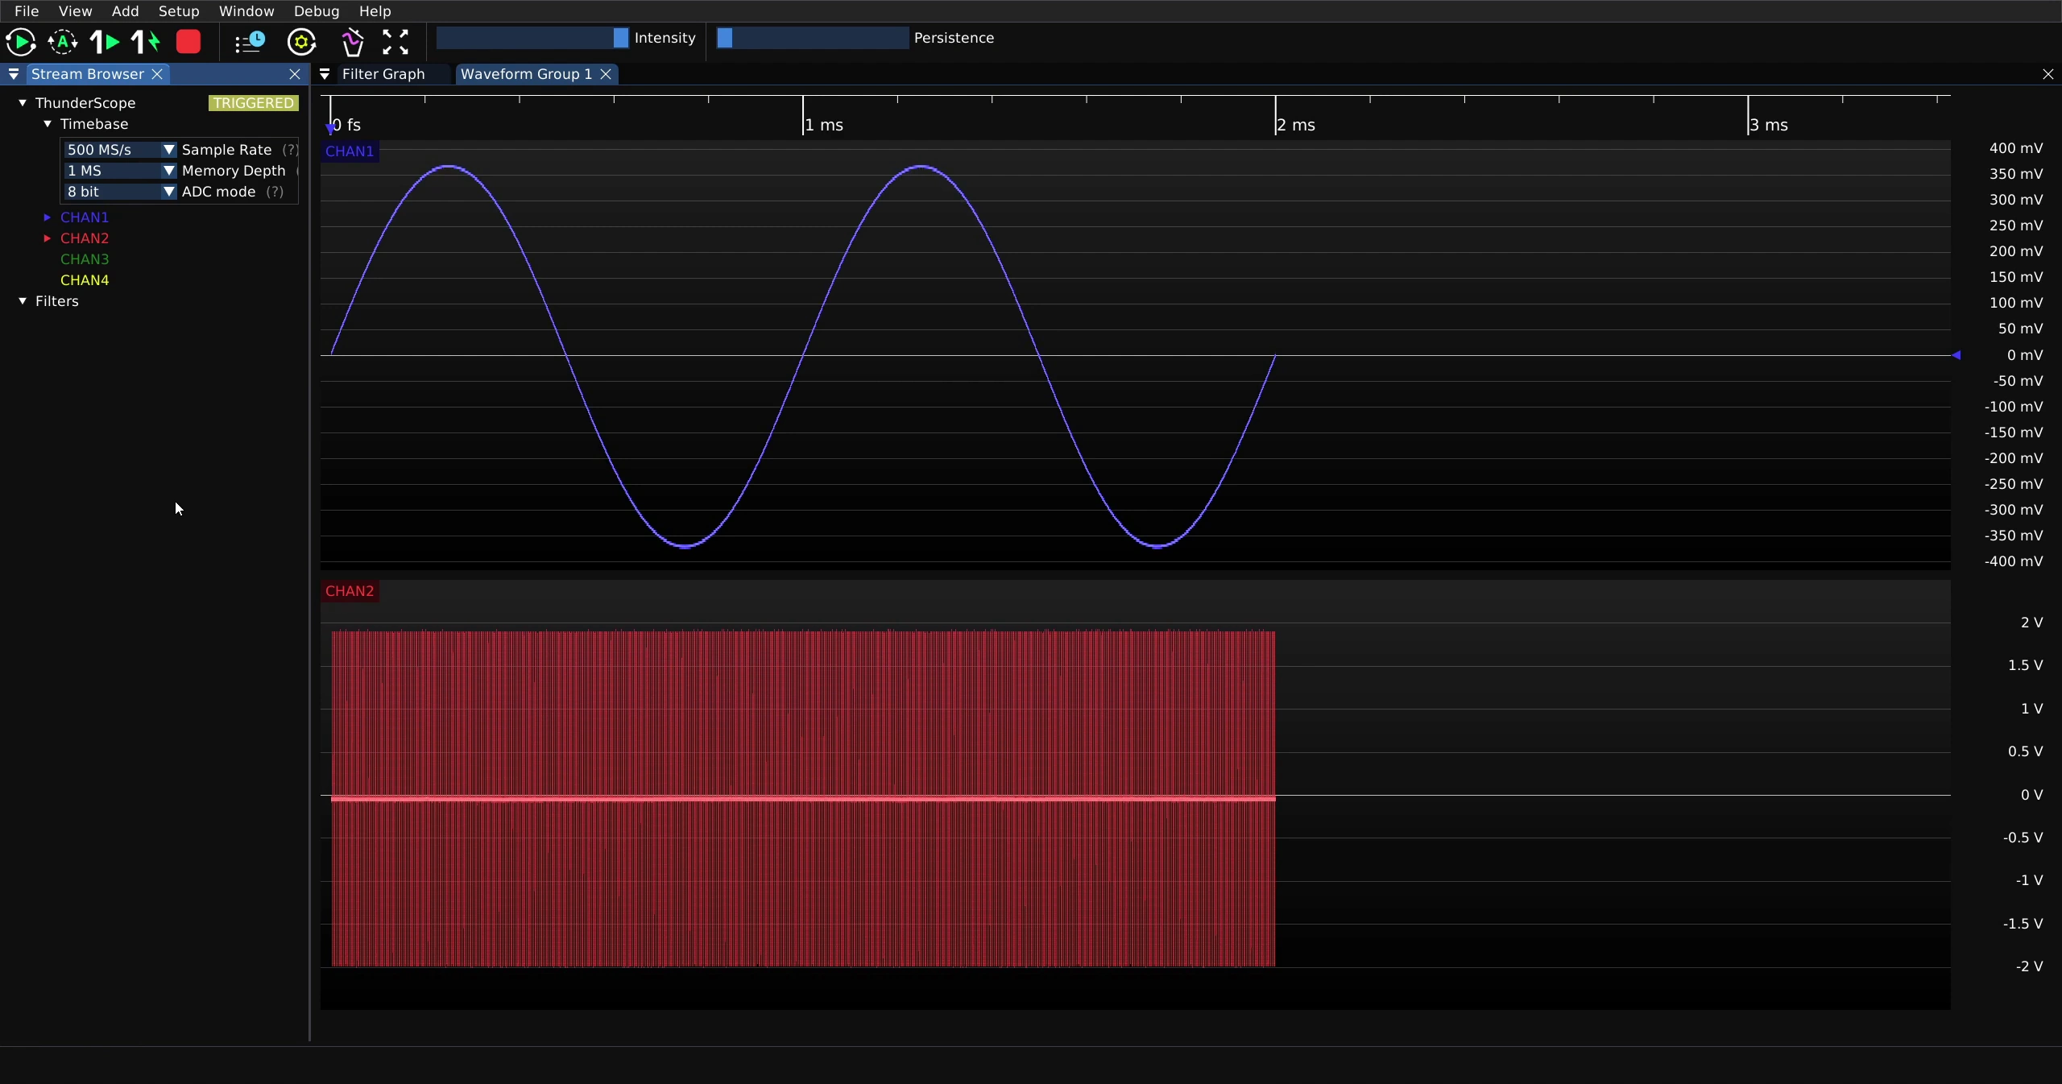This screenshot has width=2062, height=1084.
Task: Collapse the Filters tree node
Action: pos(23,300)
